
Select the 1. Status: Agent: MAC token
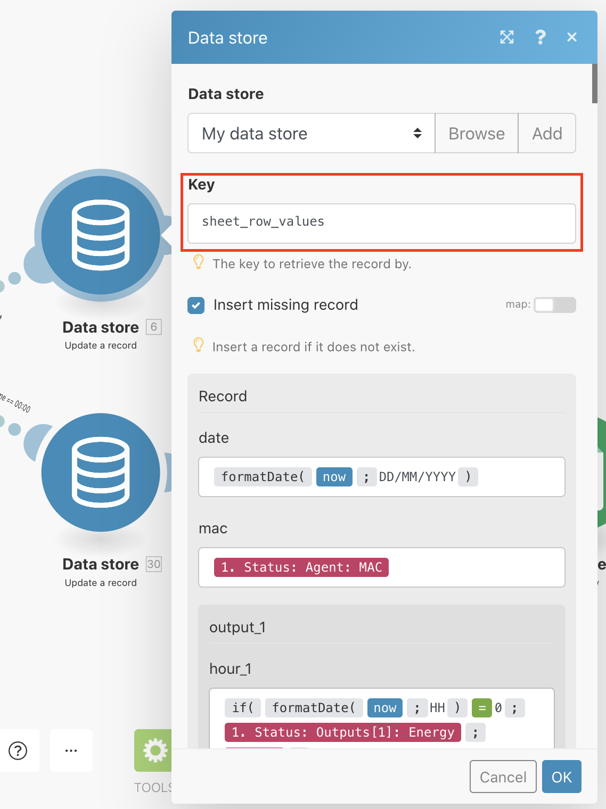[301, 567]
